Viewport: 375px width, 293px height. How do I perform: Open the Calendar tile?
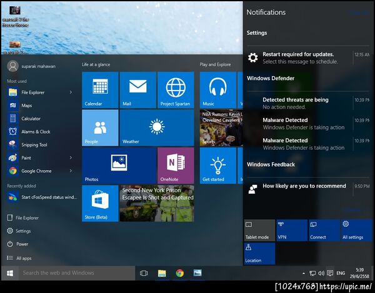point(100,90)
